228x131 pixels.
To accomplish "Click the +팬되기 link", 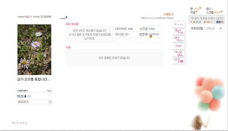I will (x=169, y=14).
